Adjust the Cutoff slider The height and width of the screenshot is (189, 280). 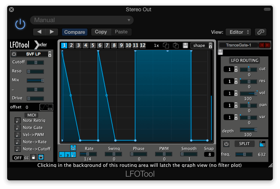(35, 62)
